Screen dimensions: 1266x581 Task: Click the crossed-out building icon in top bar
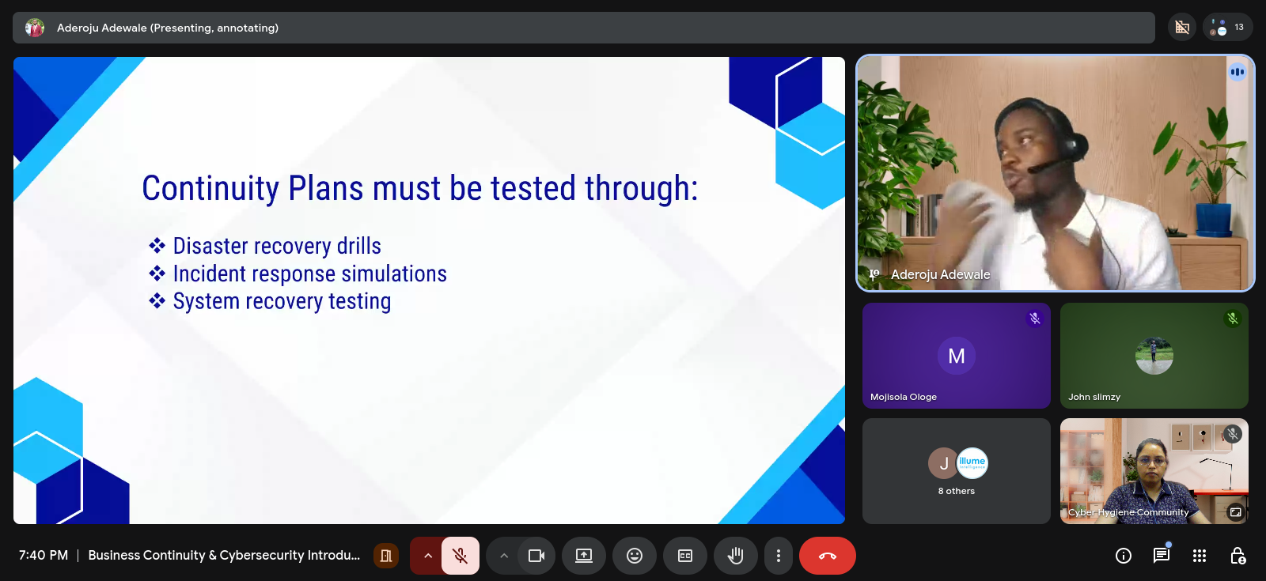[x=1182, y=27]
